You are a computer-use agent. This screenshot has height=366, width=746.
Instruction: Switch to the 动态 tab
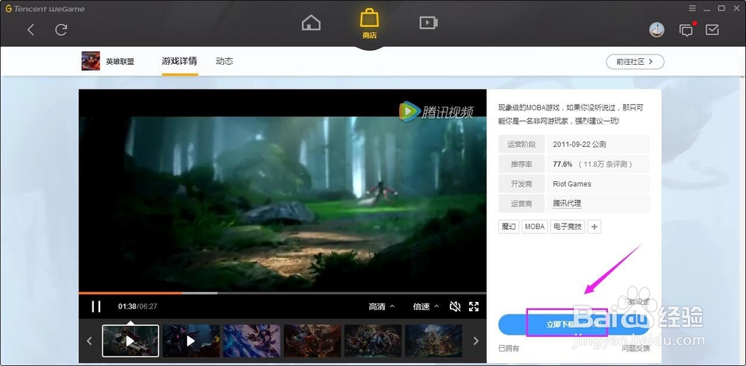coord(224,61)
